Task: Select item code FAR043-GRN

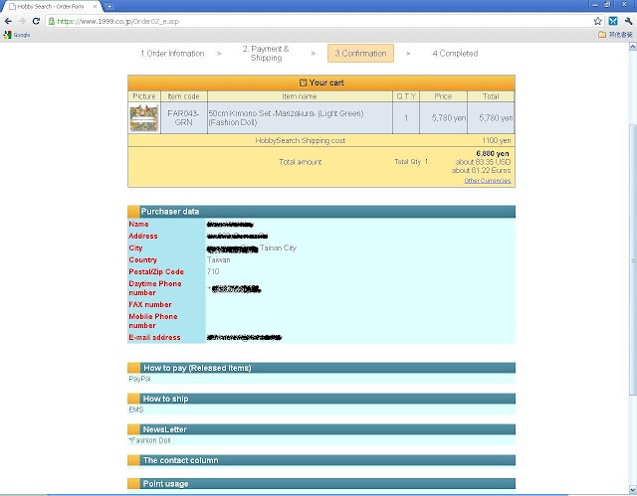Action: tap(183, 117)
